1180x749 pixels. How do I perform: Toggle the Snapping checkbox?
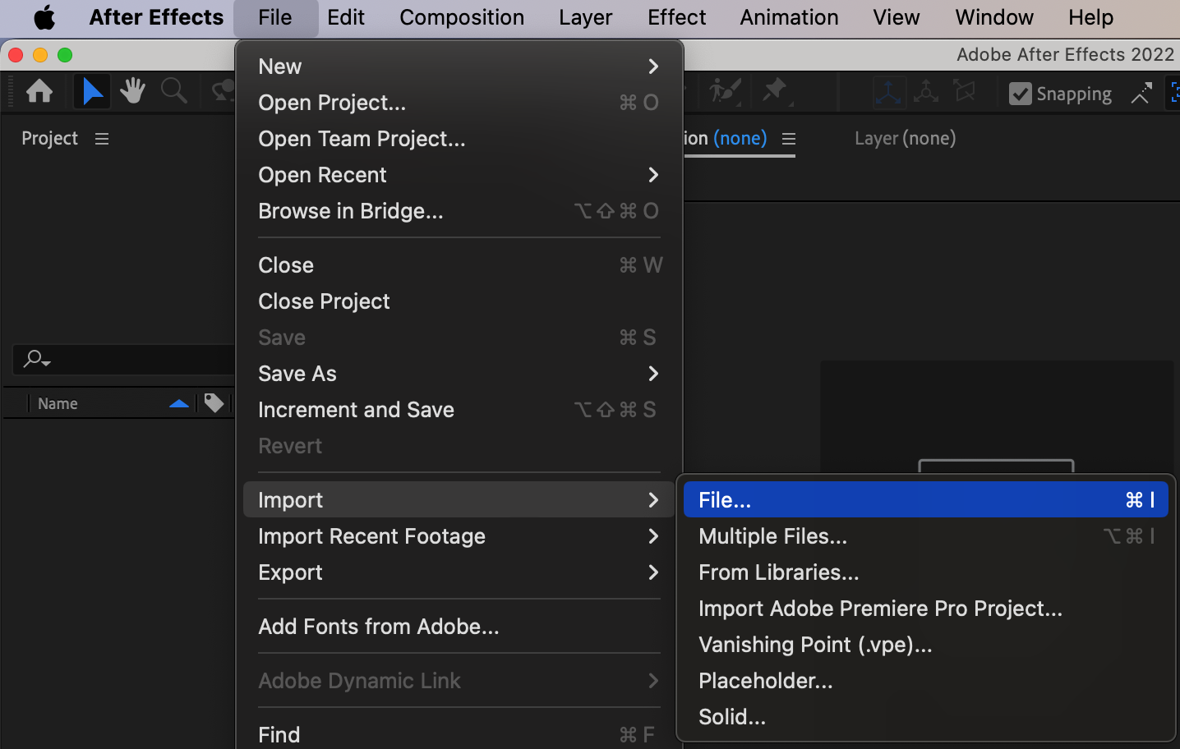[1020, 94]
